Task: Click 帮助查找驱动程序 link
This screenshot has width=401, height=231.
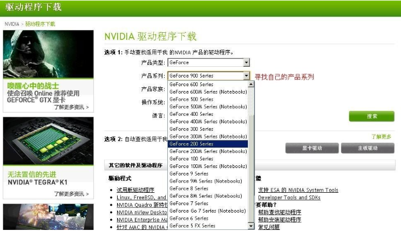Action: coord(280,212)
